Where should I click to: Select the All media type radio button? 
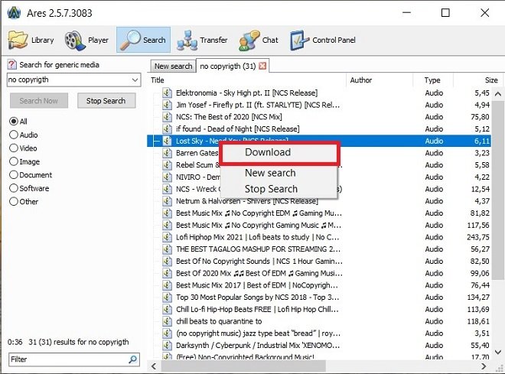pyautogui.click(x=14, y=122)
